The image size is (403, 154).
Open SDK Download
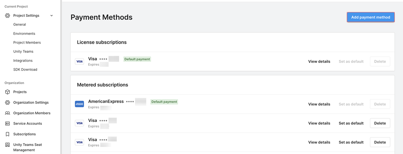click(25, 70)
